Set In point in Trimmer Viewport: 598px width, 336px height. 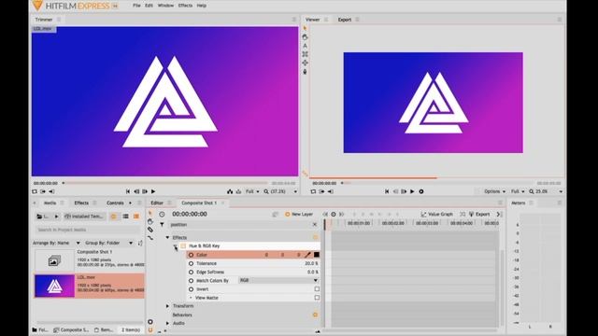click(43, 191)
